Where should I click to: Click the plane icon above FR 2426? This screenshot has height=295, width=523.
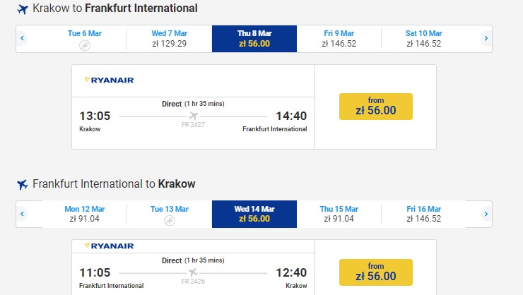[x=194, y=272]
